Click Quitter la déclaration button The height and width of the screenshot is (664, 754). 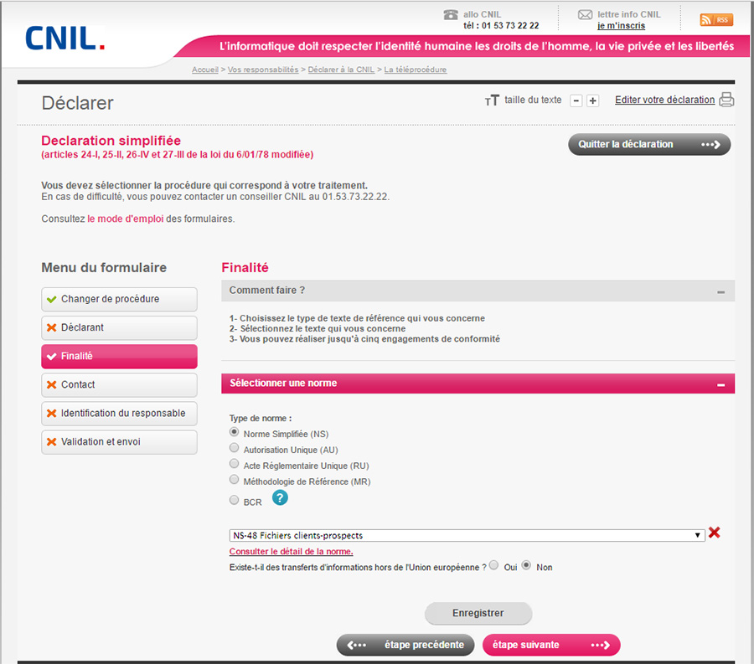[x=649, y=145]
